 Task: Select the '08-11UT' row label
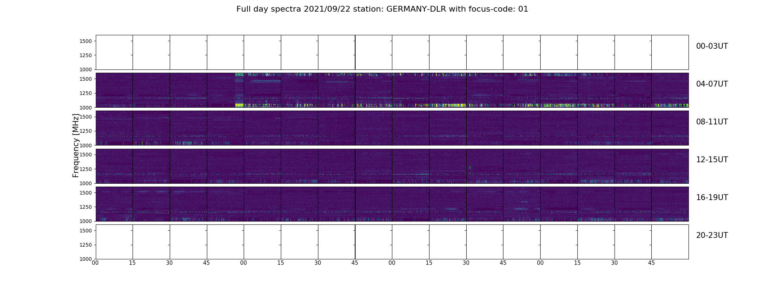tap(712, 122)
